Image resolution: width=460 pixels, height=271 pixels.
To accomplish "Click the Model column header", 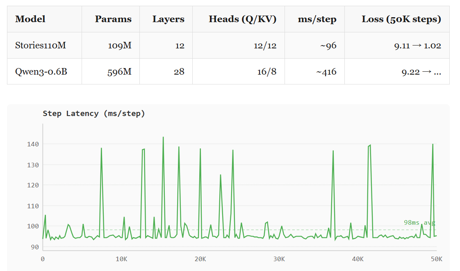I will [x=30, y=19].
